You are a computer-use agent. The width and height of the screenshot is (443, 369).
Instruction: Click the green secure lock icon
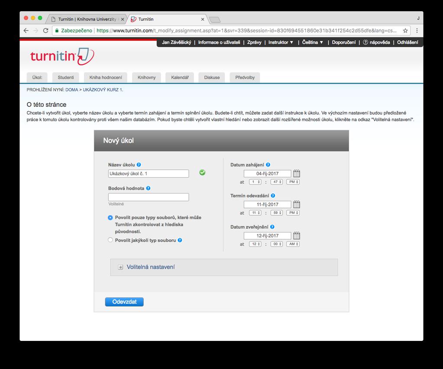[57, 30]
